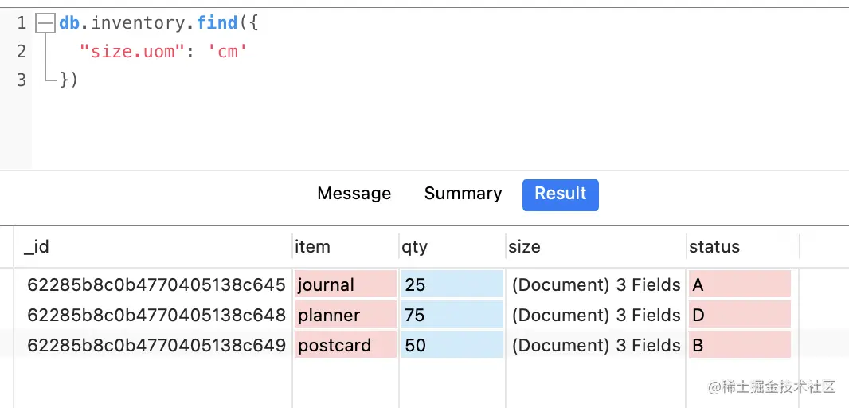Select the Result tab
849x408 pixels.
click(x=560, y=194)
